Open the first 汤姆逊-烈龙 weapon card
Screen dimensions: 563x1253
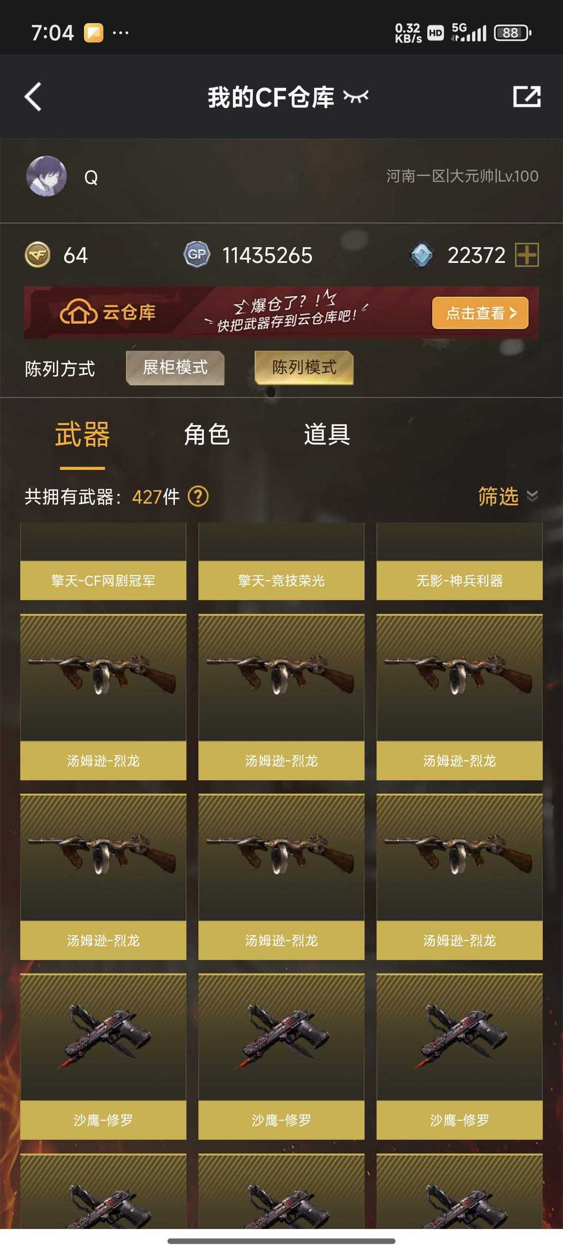tap(103, 697)
